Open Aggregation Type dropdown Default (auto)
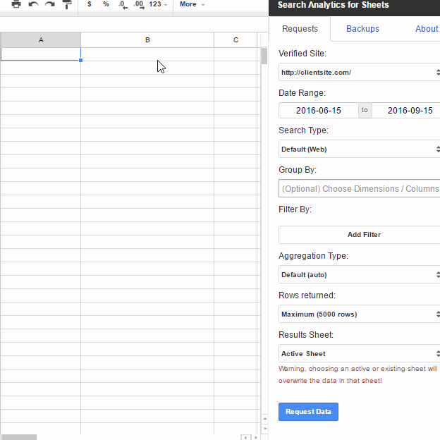440x440 pixels. click(359, 275)
